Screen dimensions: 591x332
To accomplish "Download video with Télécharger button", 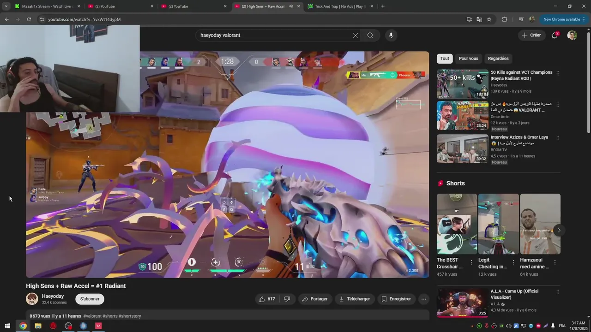I will (355, 299).
